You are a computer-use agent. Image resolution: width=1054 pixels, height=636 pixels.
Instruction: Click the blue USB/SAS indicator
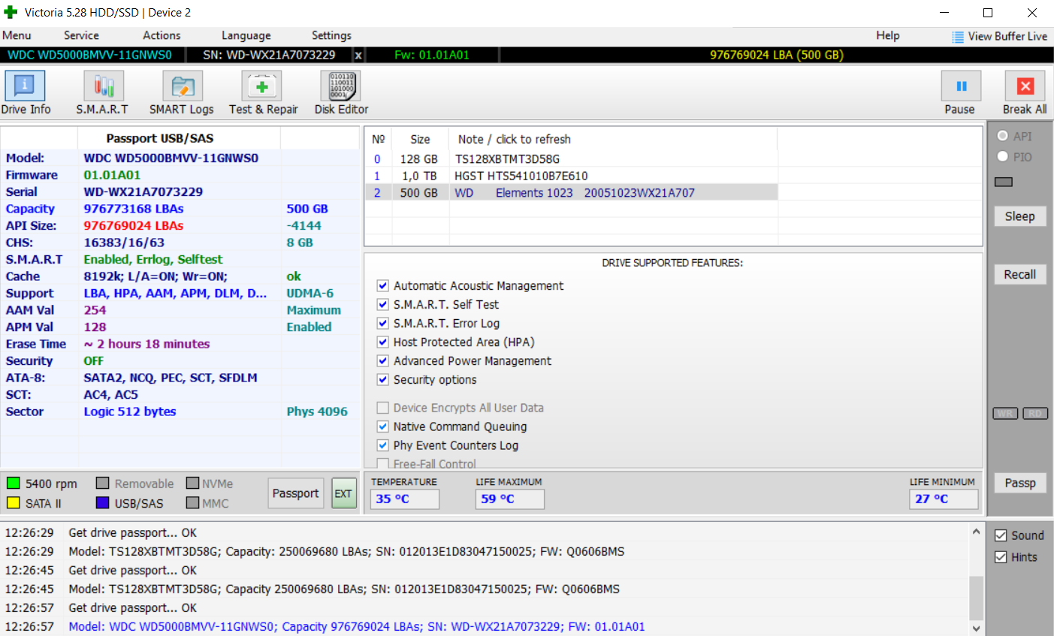tap(102, 502)
